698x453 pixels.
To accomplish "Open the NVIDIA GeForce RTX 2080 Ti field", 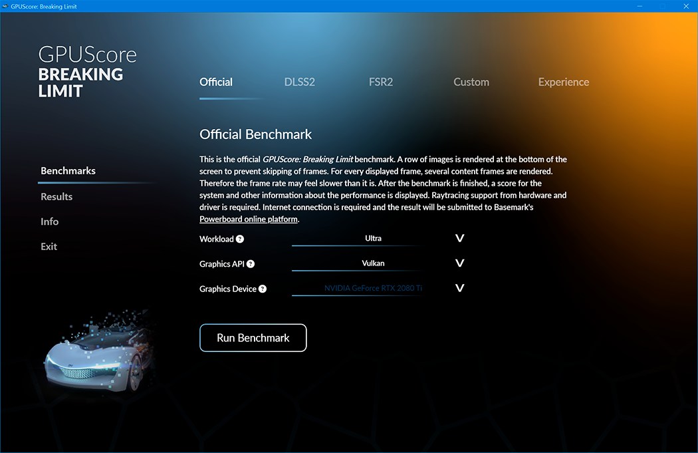I will point(373,289).
